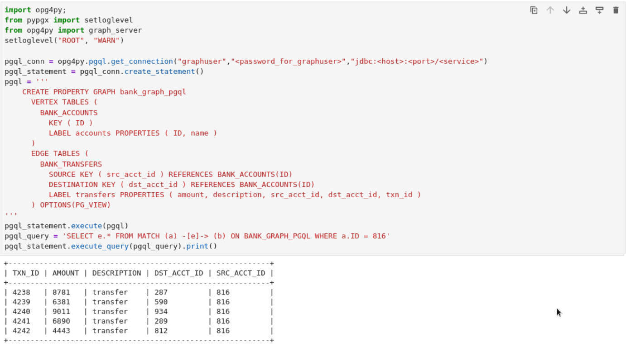
Task: Click the CREATE PROPERTY GRAPH bank_graph_pgql line
Action: click(104, 92)
